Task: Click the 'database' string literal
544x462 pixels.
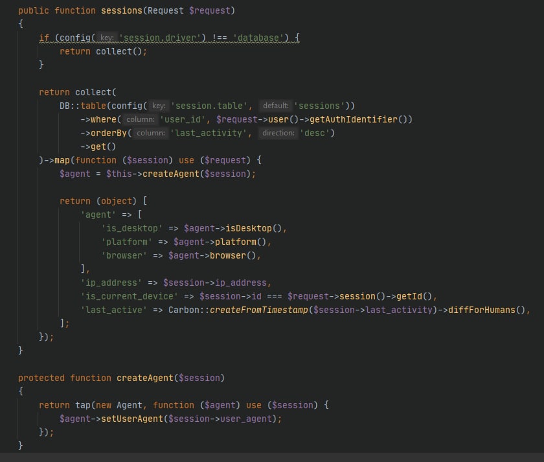Action: pos(260,38)
